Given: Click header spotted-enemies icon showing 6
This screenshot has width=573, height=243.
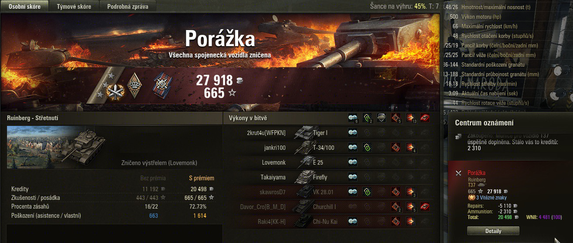Looking at the screenshot, I should 353,118.
